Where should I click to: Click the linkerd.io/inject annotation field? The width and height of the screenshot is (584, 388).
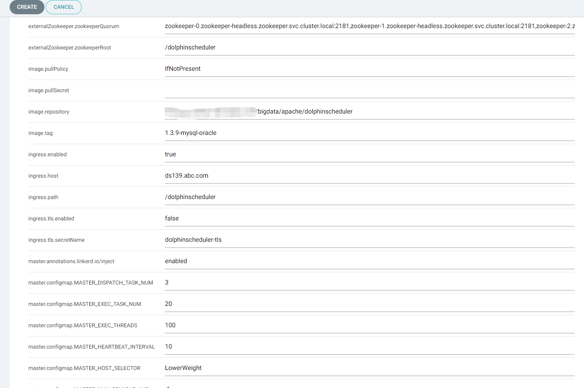(x=369, y=261)
